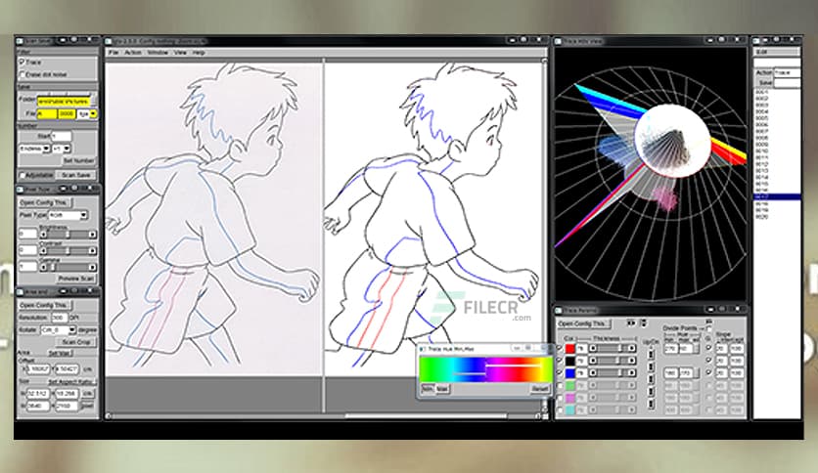This screenshot has width=818, height=473.
Task: Toggle the red row slope radio option
Action: pos(708,348)
